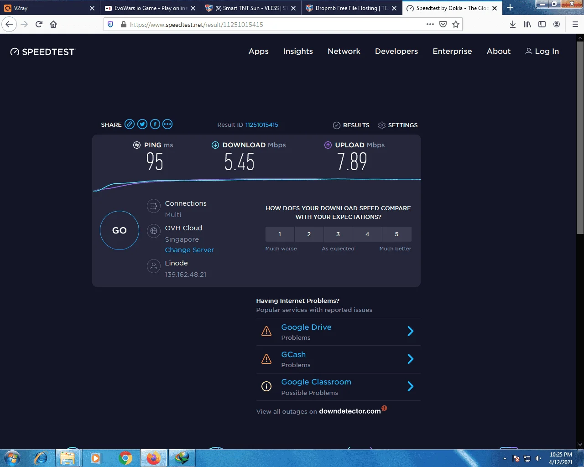The height and width of the screenshot is (467, 584).
Task: Bookmark this page with the star
Action: pos(456,24)
